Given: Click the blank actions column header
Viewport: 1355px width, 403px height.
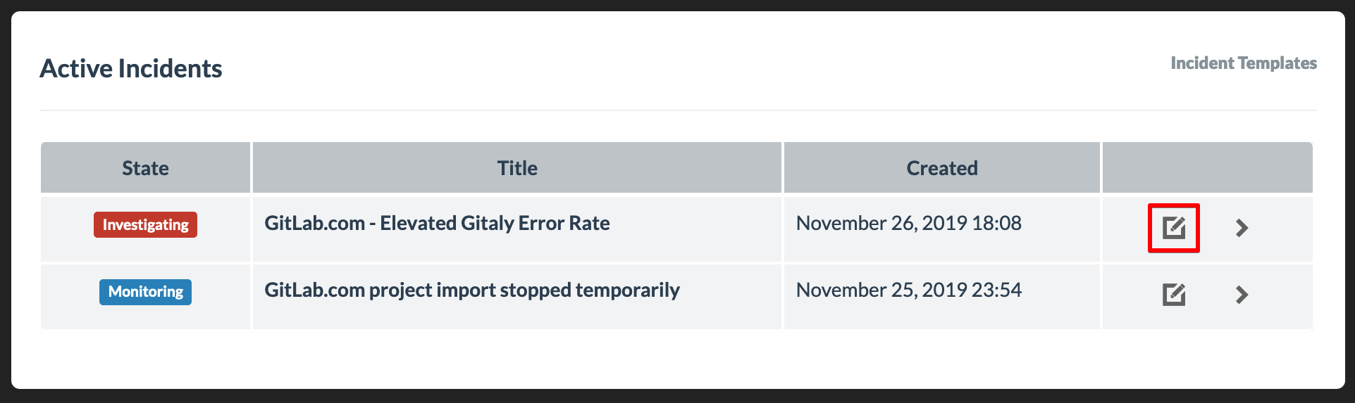Looking at the screenshot, I should [1208, 168].
